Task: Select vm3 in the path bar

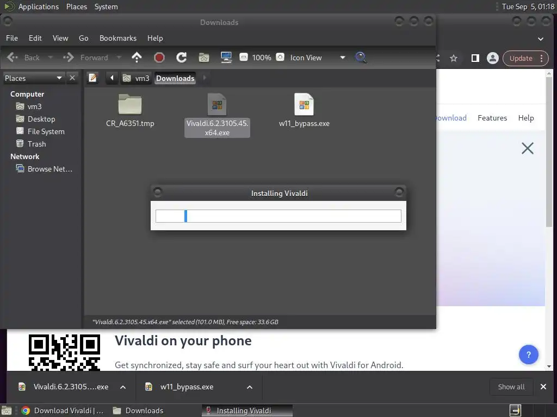Action: click(x=136, y=78)
